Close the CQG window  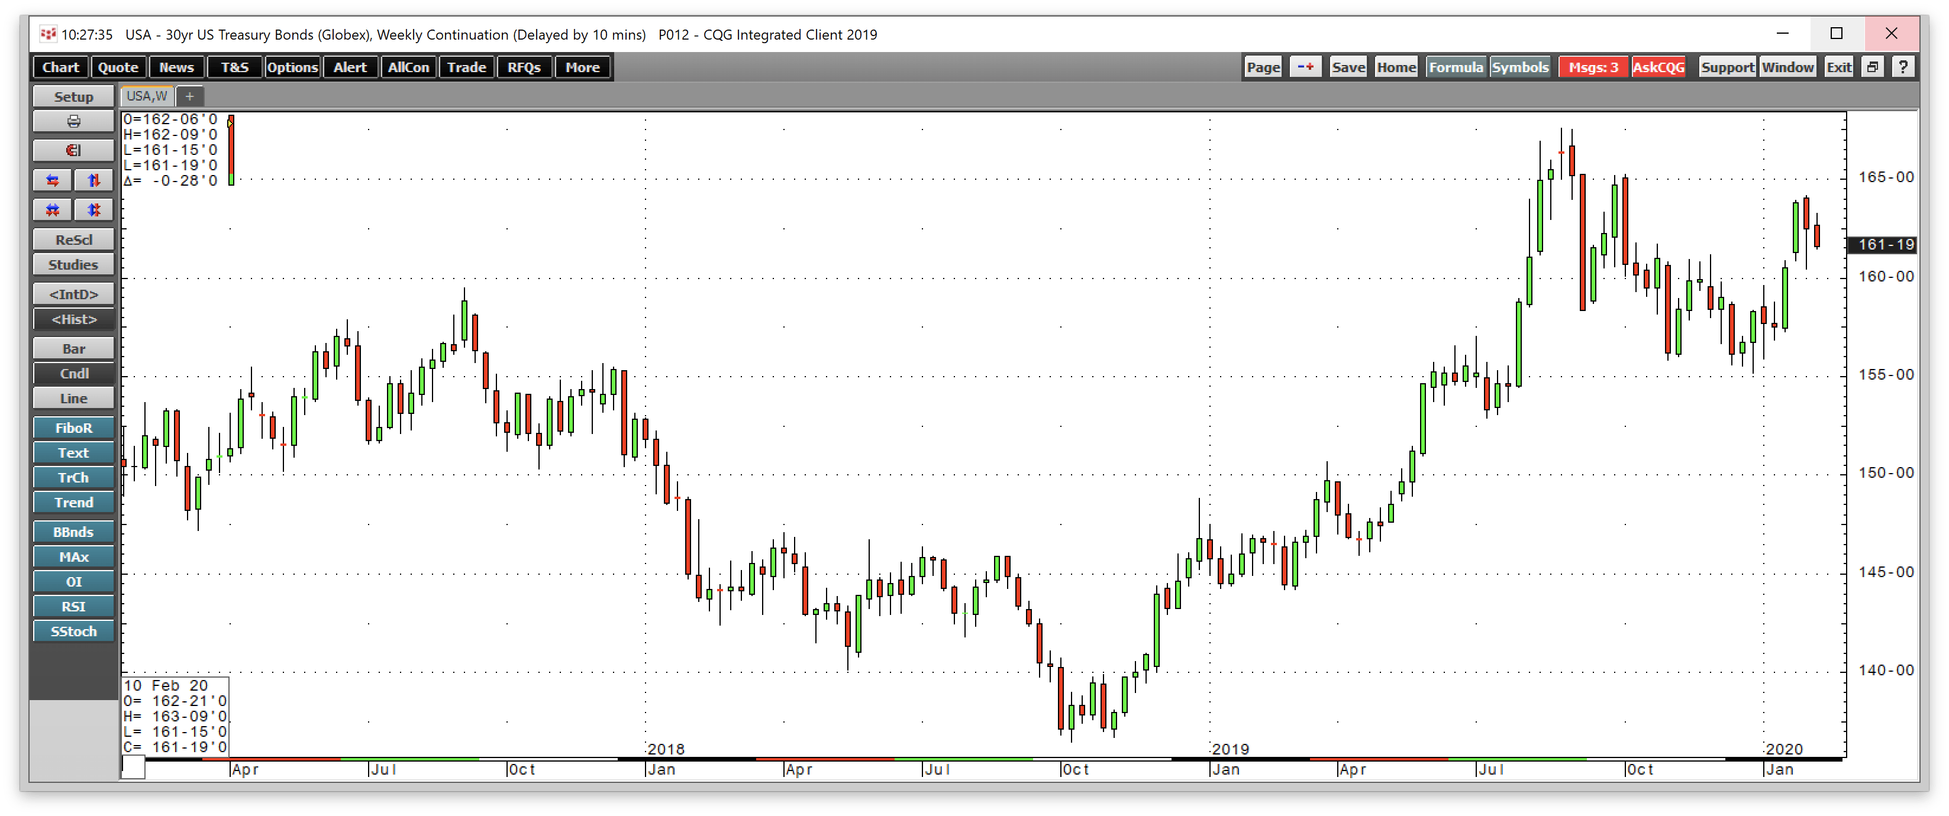click(1892, 33)
